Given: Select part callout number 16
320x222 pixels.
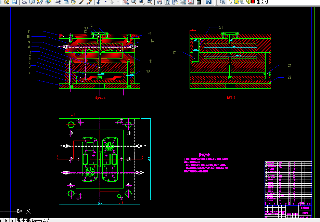Looking at the screenshot, I should (x=152, y=41).
